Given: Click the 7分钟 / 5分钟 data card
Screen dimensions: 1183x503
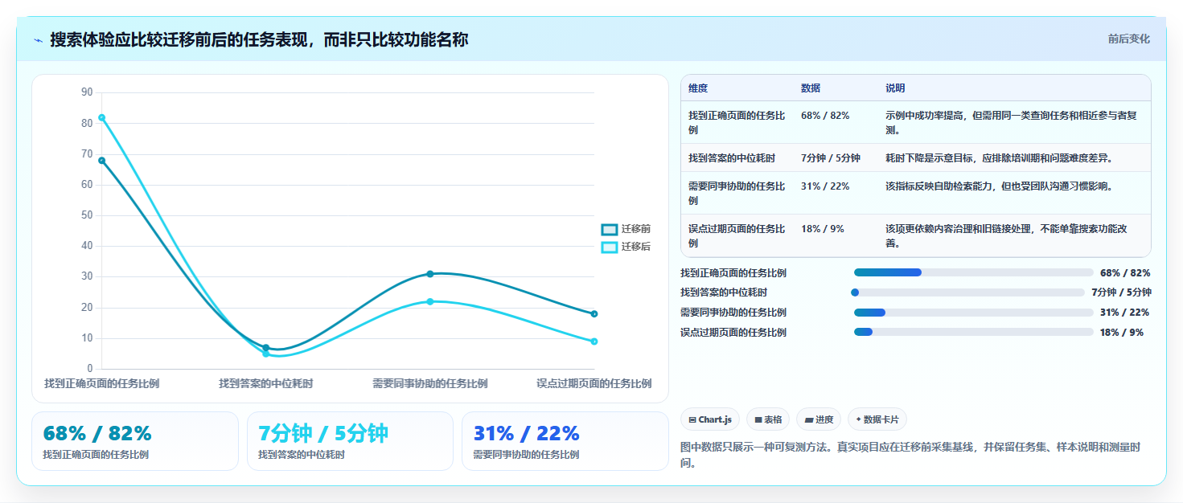Looking at the screenshot, I should click(351, 441).
